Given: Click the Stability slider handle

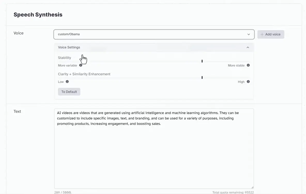Looking at the screenshot, I should click(x=202, y=61).
